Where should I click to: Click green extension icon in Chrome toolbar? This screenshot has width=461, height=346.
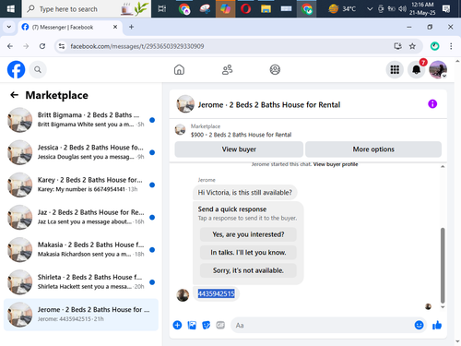(434, 46)
